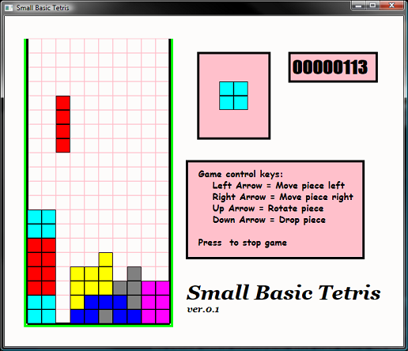Image resolution: width=408 pixels, height=351 pixels.
Task: Maximize the Small Basic Tetris window
Action: (372, 6)
